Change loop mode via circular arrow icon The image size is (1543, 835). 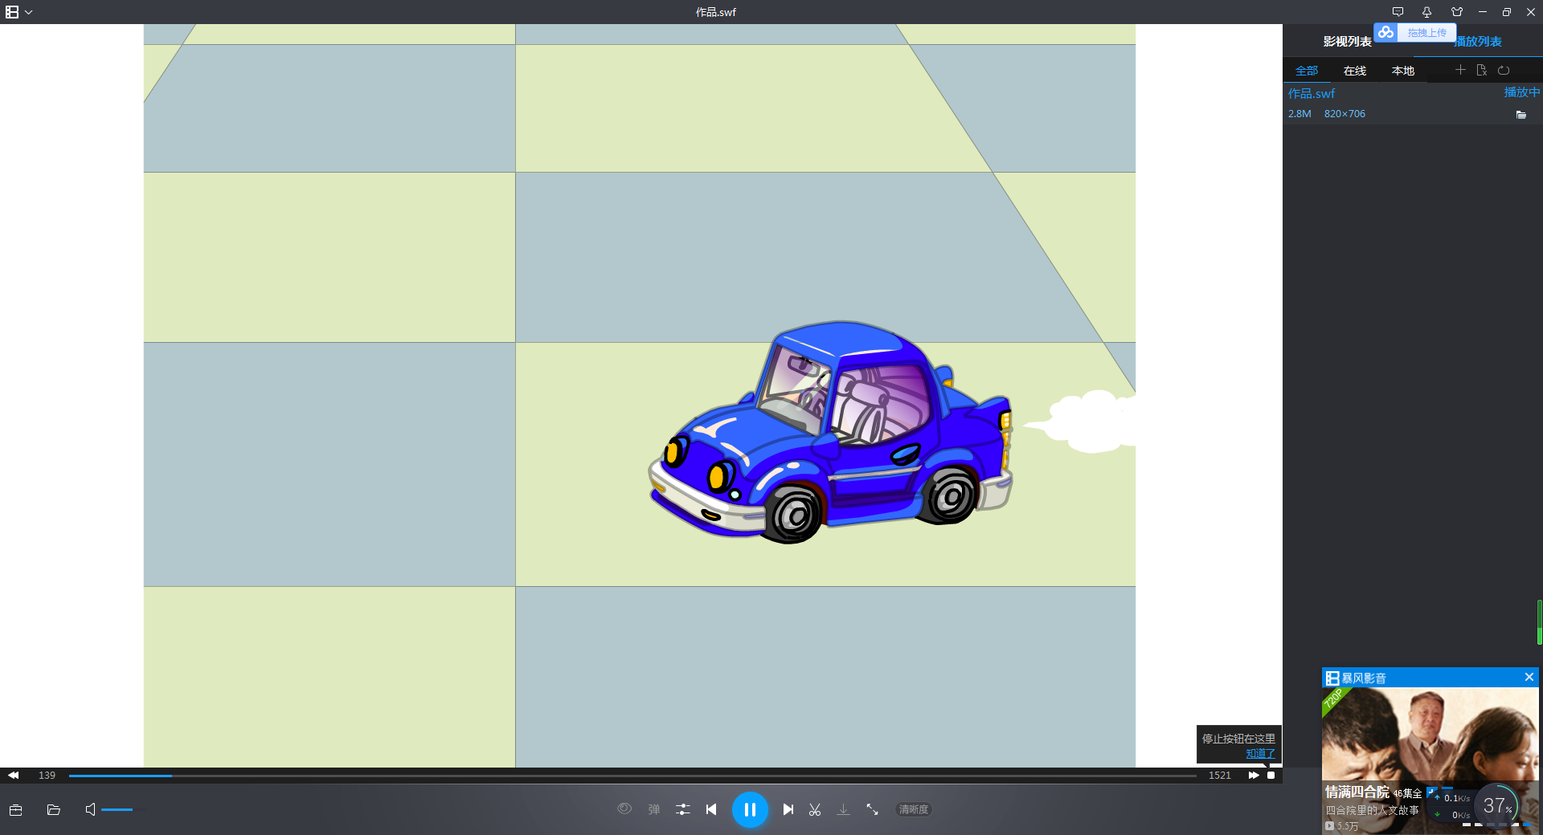click(1504, 70)
